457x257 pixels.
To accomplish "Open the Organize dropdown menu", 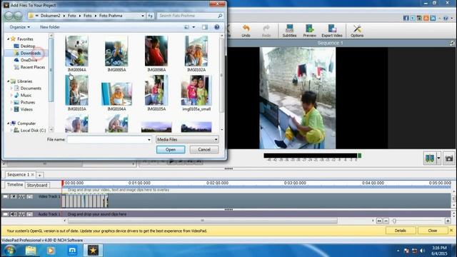I will [19, 27].
